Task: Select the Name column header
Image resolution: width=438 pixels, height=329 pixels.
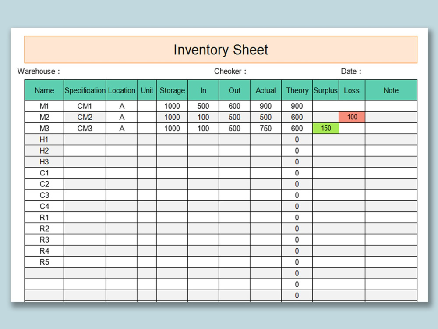Action: pyautogui.click(x=44, y=90)
